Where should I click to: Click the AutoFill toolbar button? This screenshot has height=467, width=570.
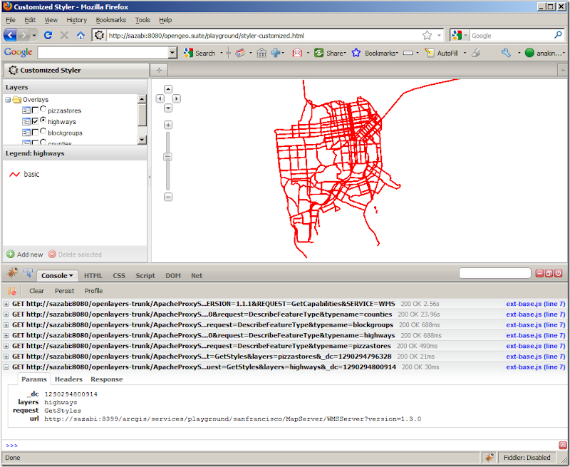(x=441, y=53)
